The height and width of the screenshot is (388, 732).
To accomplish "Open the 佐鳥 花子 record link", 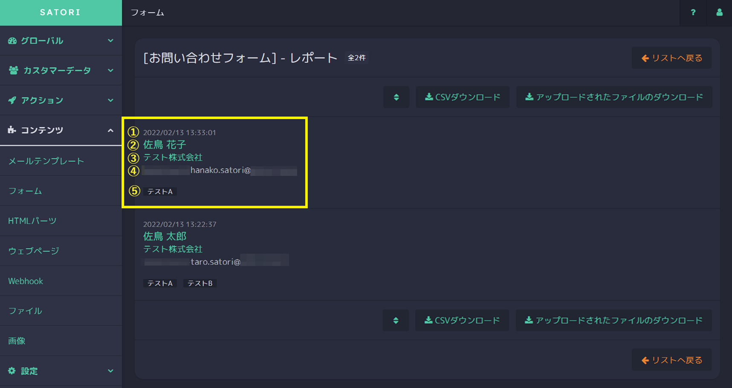I will coord(164,145).
